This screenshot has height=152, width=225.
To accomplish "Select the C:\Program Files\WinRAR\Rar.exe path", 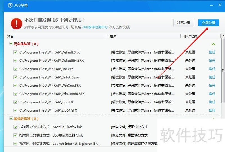I will pos(46,69).
